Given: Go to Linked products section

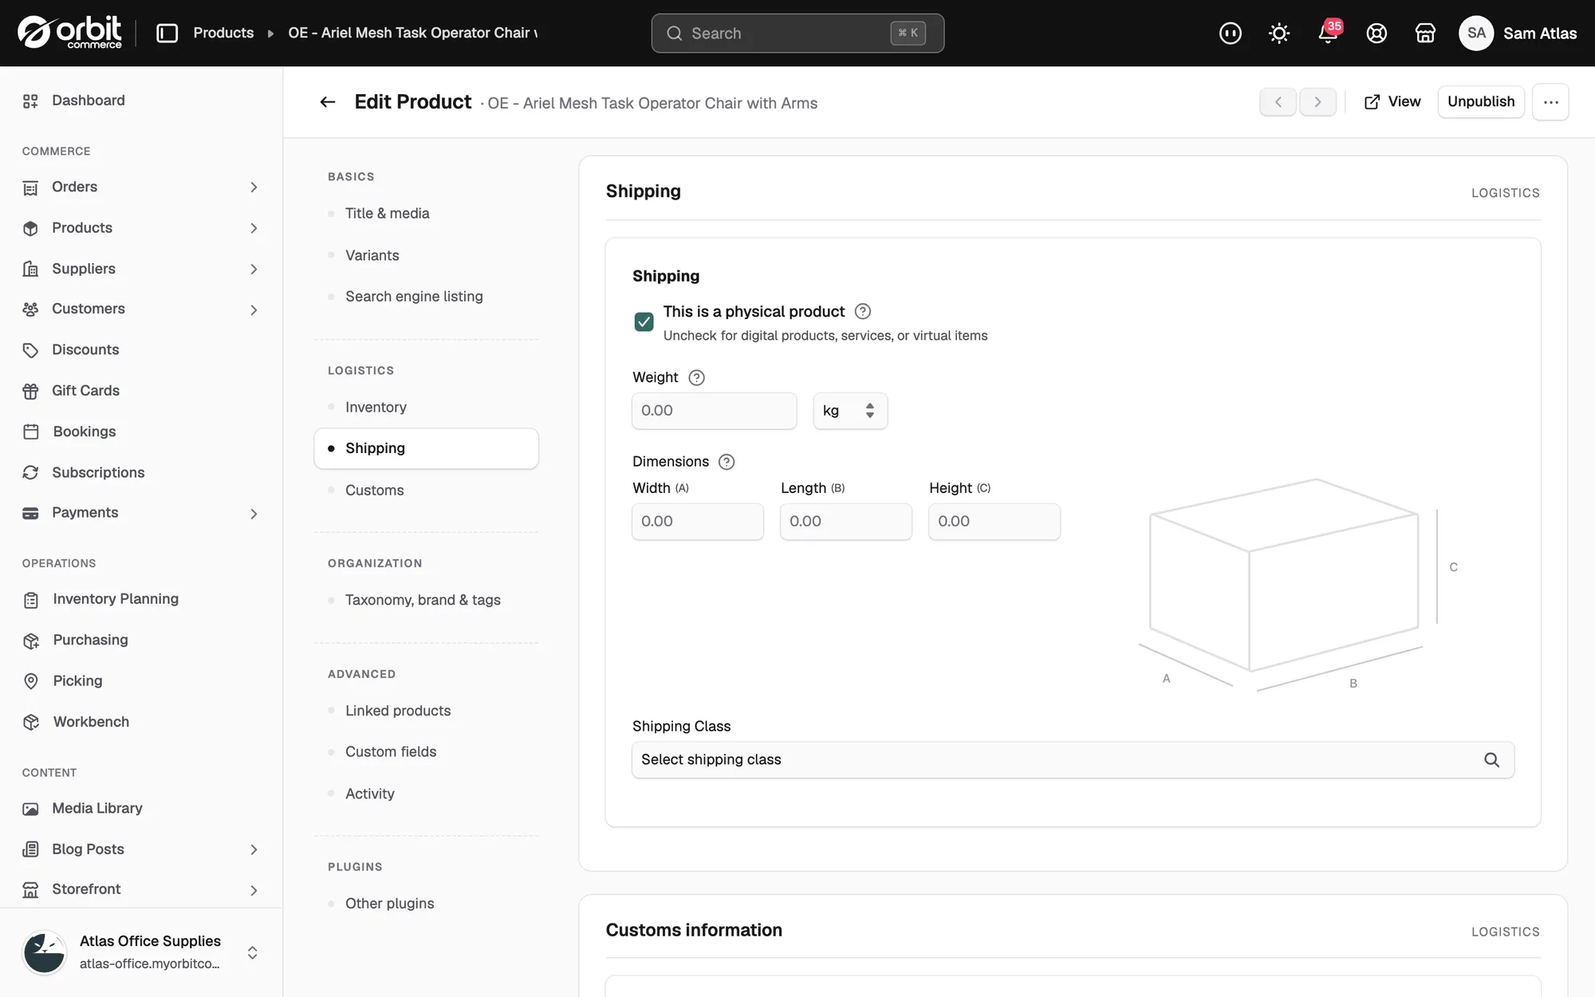Looking at the screenshot, I should [x=426, y=711].
